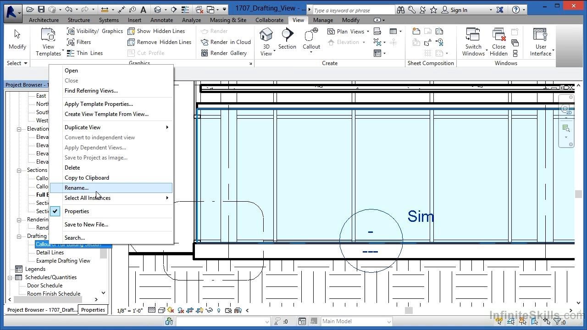Click Show Hidden Lines
This screenshot has width=587, height=330.
pyautogui.click(x=156, y=31)
